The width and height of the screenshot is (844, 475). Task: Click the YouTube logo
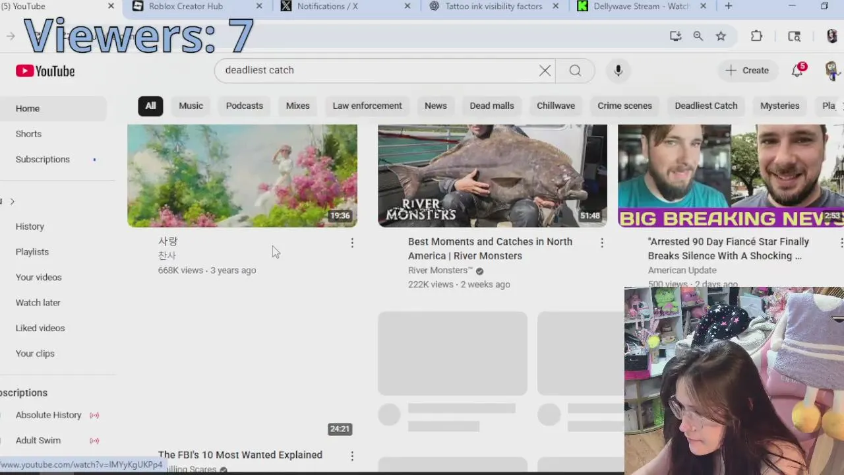pos(45,71)
